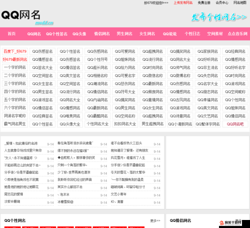250x228 pixels.
Task: Click the red 百度下_好679 link
Action: pyautogui.click(x=15, y=52)
